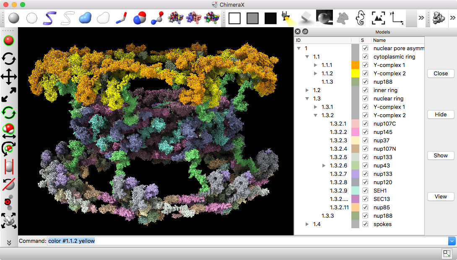Collapse the 1.3.2 Y-complex 2 node
457x260 pixels.
pyautogui.click(x=316, y=116)
